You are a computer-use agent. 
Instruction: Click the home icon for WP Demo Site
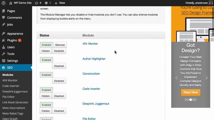click(10, 3)
